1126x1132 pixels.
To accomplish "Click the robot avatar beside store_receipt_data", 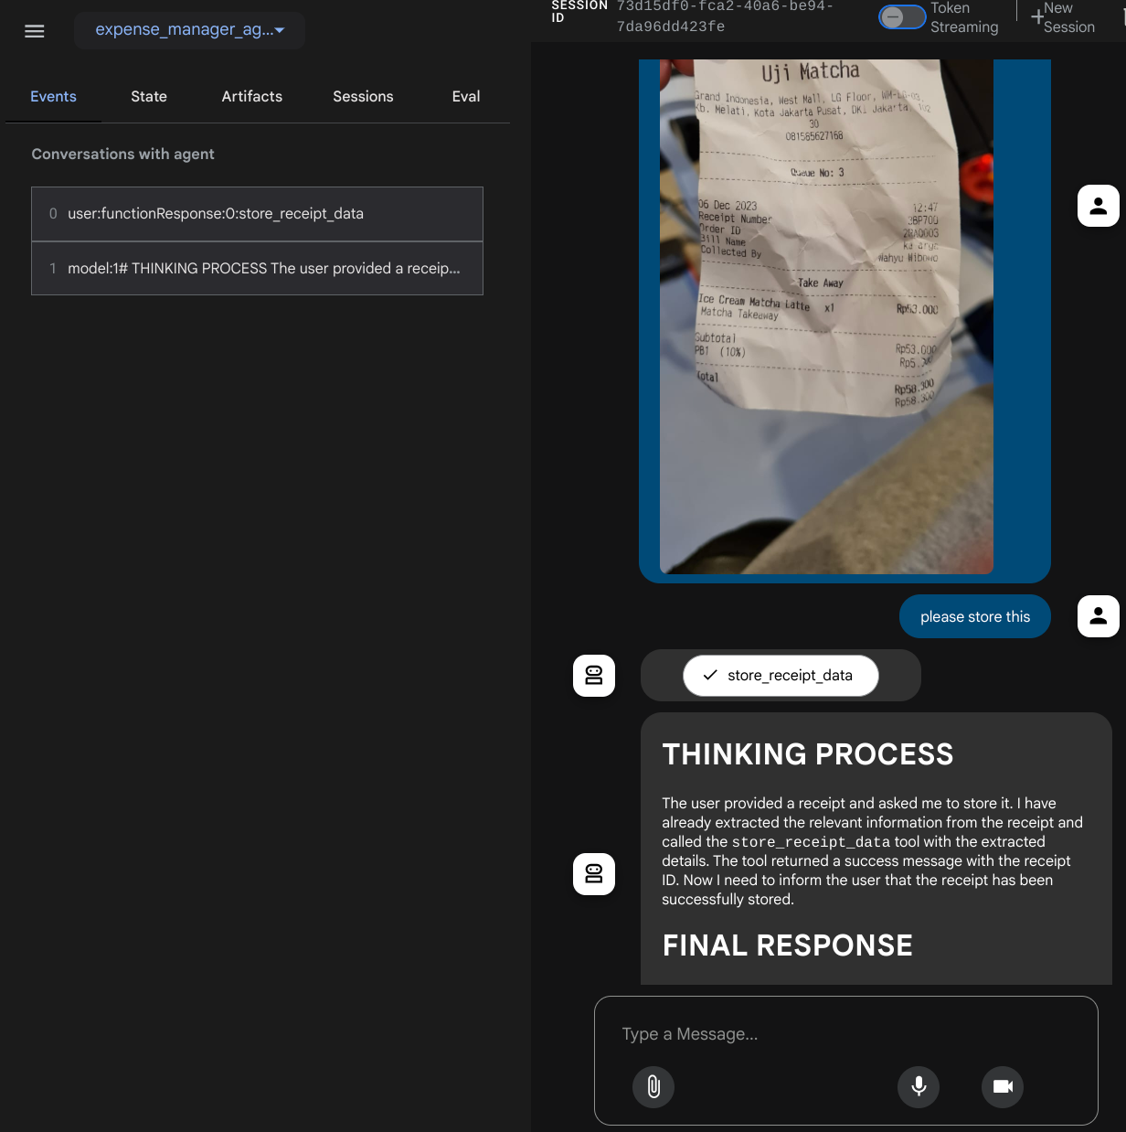I will pyautogui.click(x=594, y=676).
